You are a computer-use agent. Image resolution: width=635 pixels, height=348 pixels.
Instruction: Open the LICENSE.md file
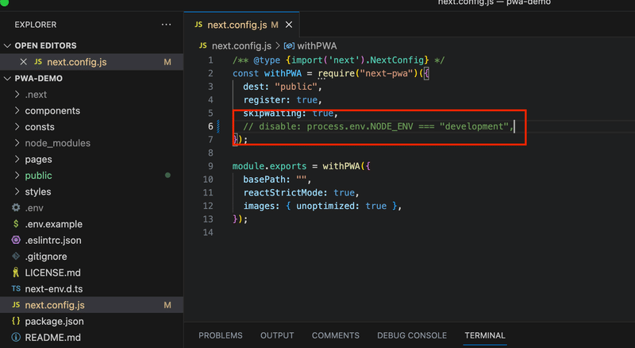point(52,273)
